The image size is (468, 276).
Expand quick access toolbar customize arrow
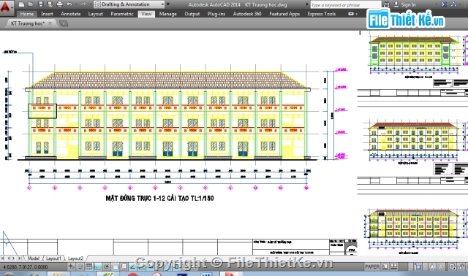(x=168, y=4)
